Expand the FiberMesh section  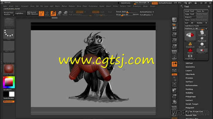pos(190,74)
